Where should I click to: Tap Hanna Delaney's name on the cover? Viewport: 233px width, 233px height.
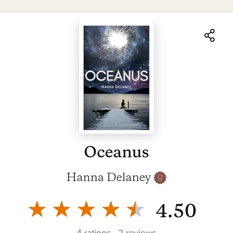coord(116,87)
